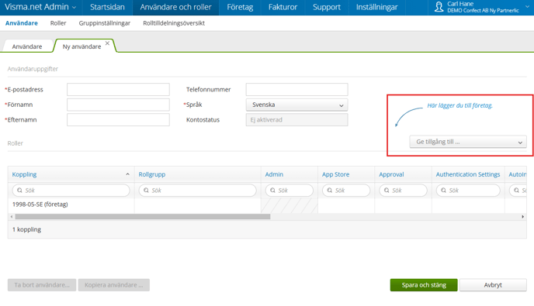Click the Koppling column search field
Viewport: 534px width, 306px height.
(71, 191)
